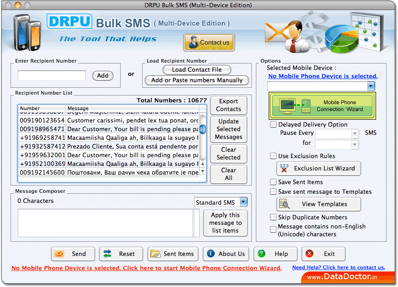Click Apply this message to list items
This screenshot has width=398, height=287.
225,223
